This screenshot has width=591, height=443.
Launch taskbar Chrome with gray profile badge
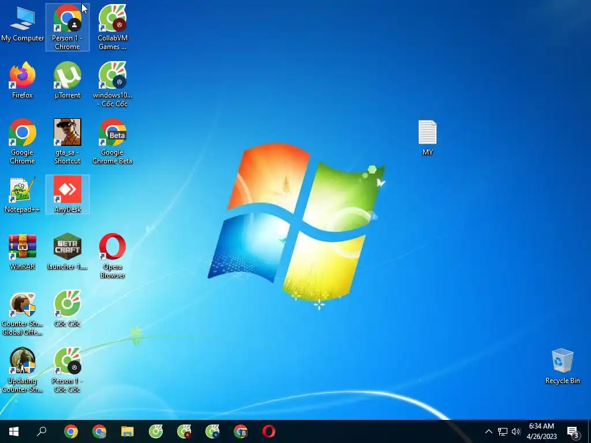pyautogui.click(x=99, y=431)
